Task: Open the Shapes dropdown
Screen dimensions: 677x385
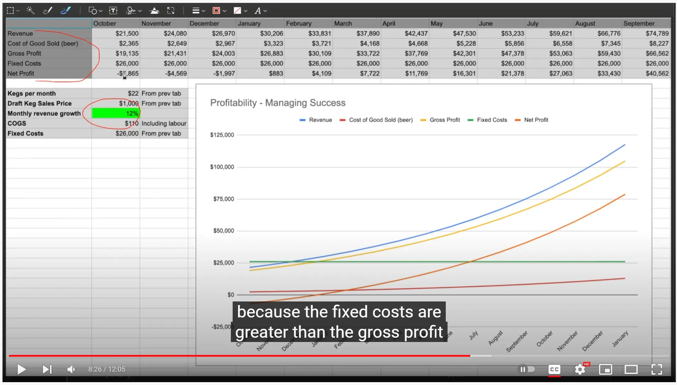Action: click(x=95, y=11)
